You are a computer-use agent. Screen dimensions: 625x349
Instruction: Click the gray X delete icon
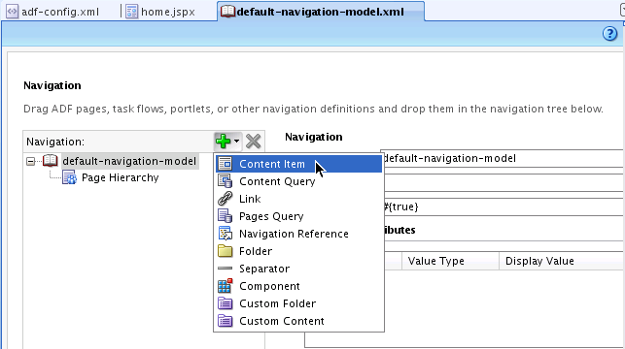253,142
